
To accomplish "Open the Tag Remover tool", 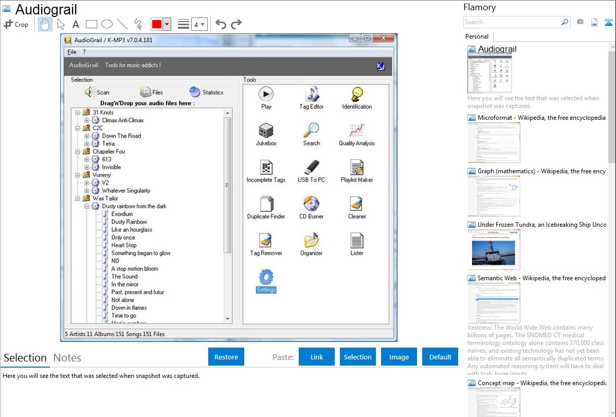I will pos(266,244).
